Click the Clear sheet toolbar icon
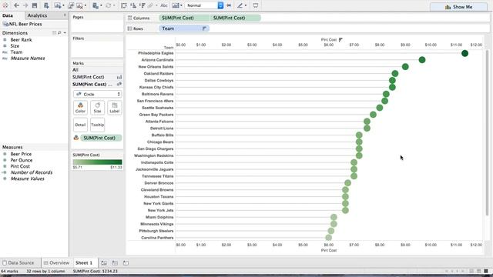This screenshot has width=493, height=277. click(79, 5)
